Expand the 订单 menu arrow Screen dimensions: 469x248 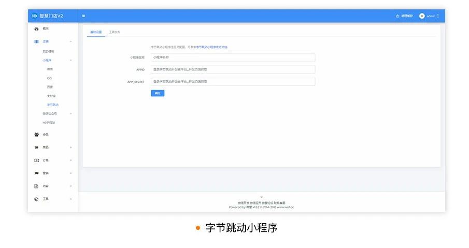tap(71, 160)
